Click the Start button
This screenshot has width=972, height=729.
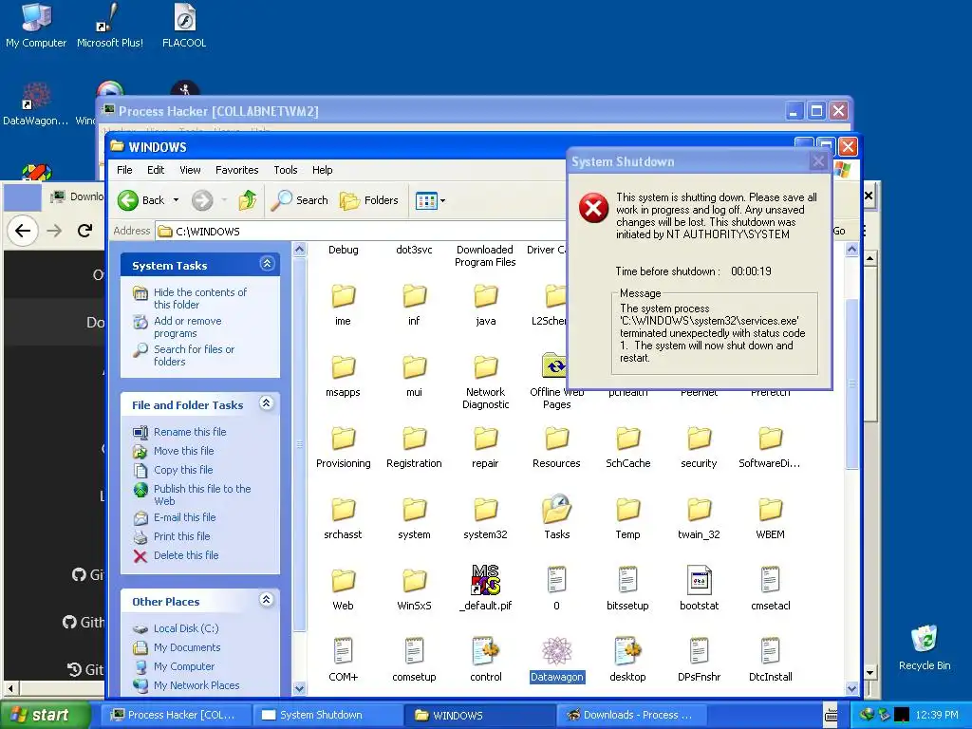[x=45, y=715]
